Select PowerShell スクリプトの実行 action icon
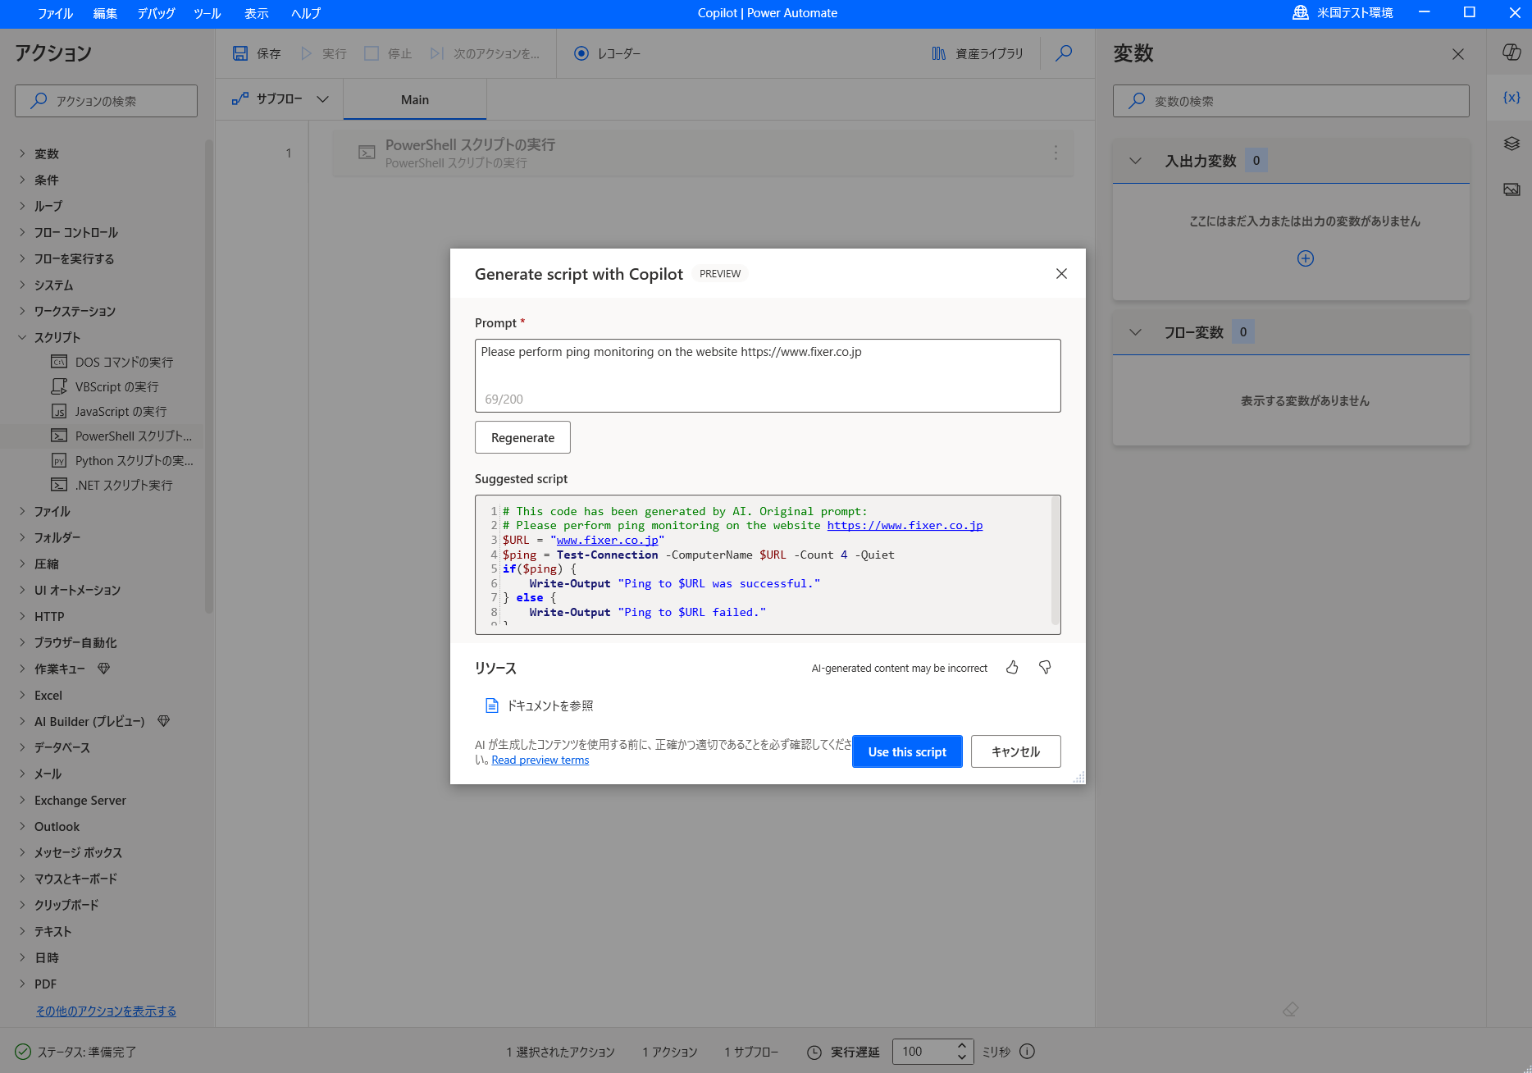The image size is (1532, 1073). coord(58,436)
